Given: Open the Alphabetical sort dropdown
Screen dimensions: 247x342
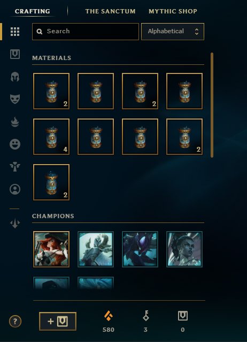Looking at the screenshot, I should click(x=173, y=32).
